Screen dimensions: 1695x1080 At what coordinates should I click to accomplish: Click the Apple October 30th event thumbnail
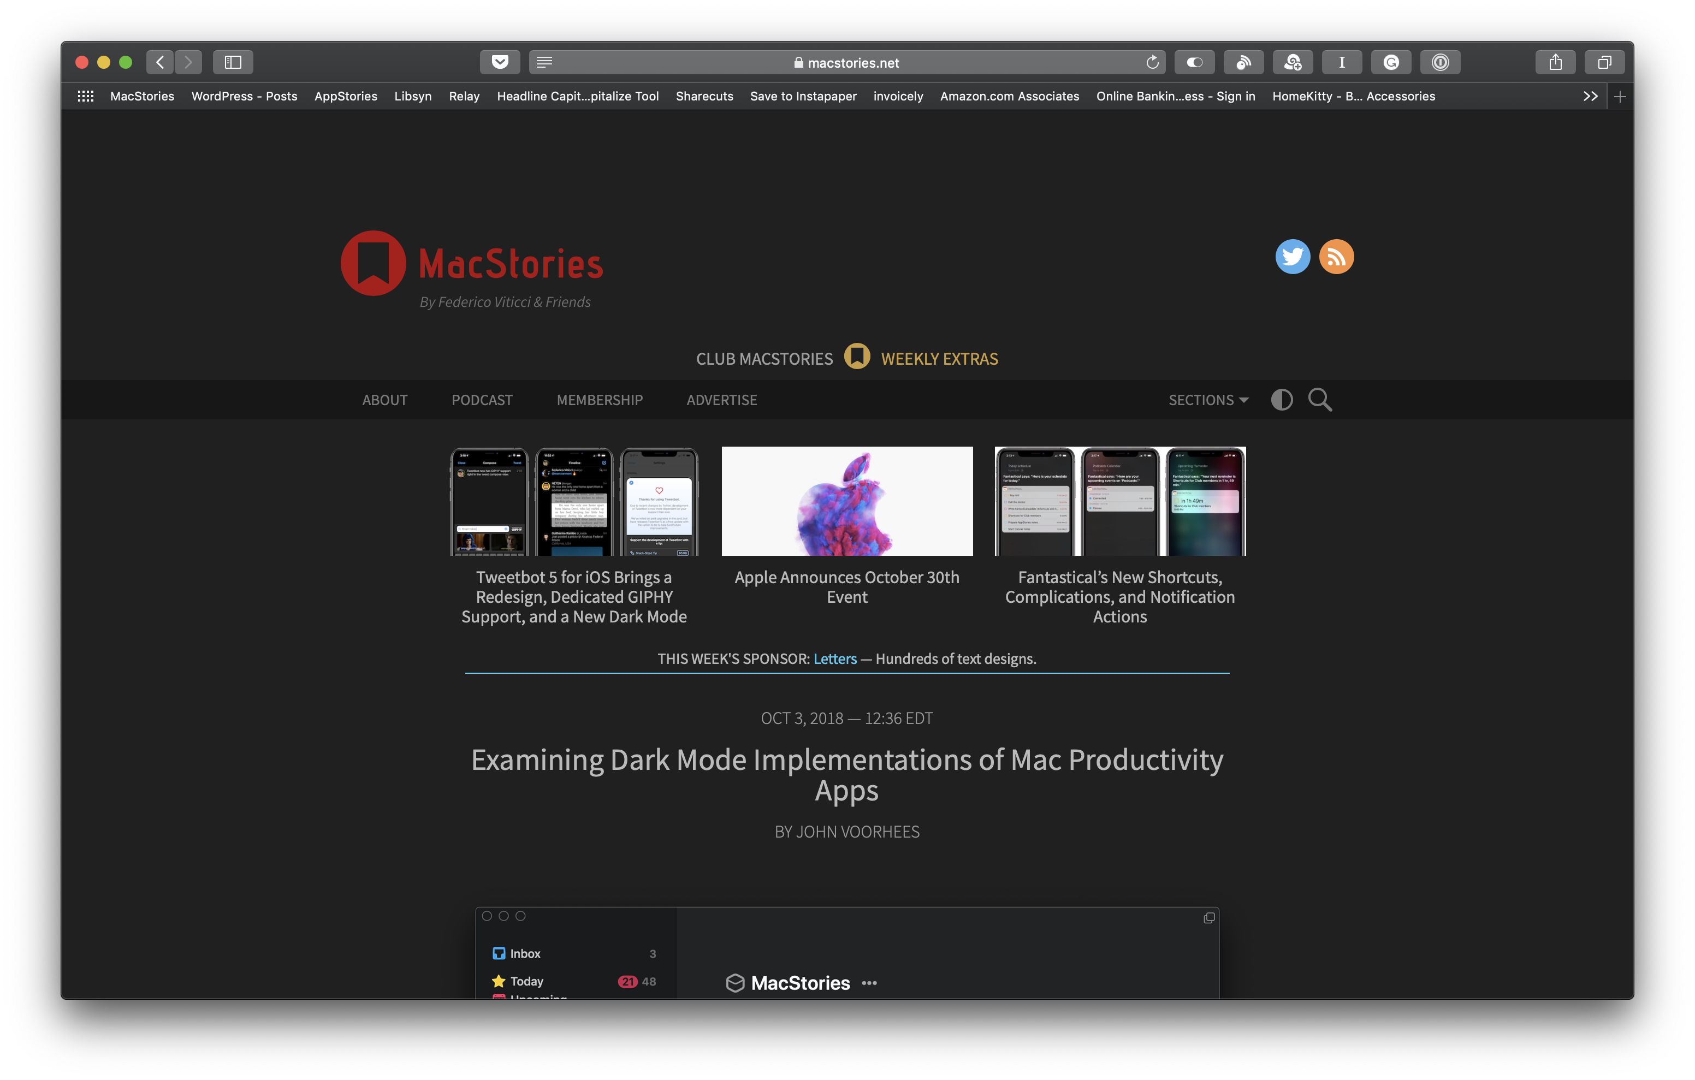847,501
